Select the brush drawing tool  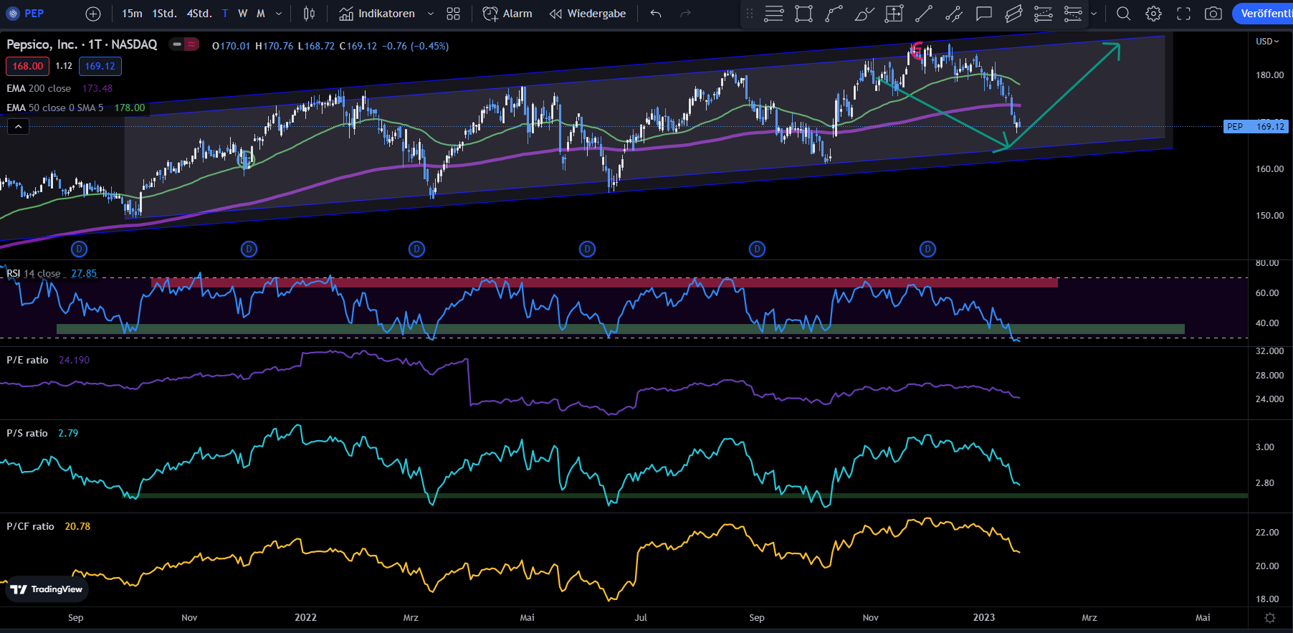(x=864, y=14)
